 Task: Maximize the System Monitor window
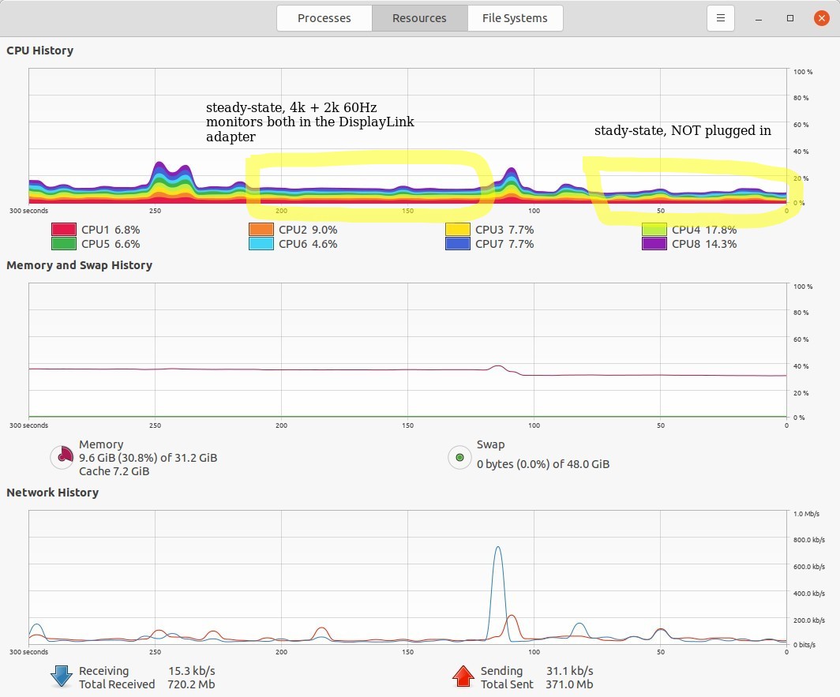tap(790, 18)
